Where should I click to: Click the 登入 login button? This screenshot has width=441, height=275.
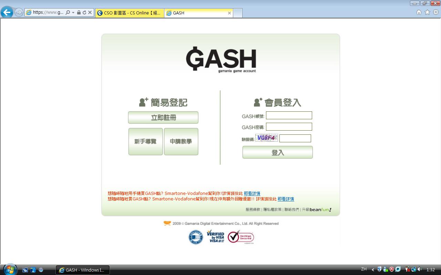click(278, 152)
